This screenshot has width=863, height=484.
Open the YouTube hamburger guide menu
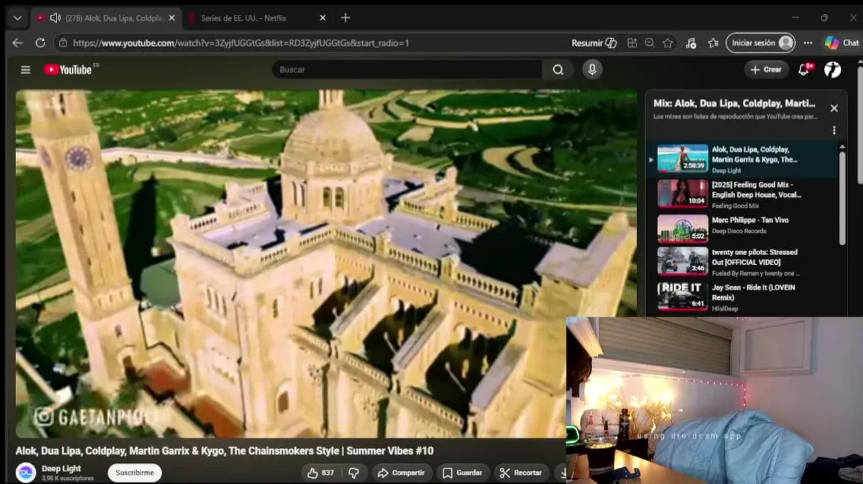tap(26, 69)
